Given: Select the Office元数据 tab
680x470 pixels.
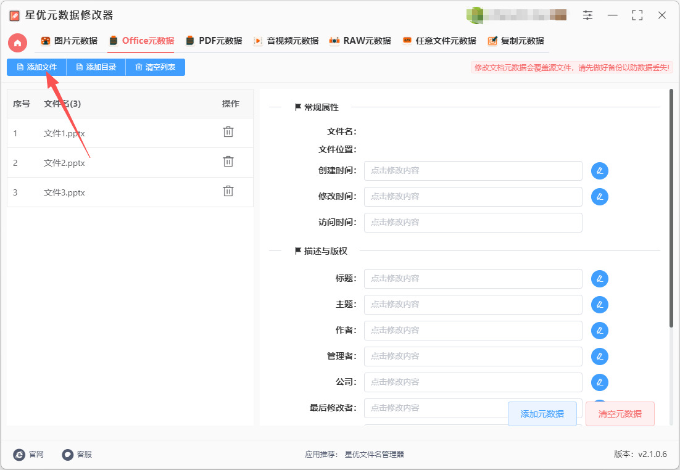Looking at the screenshot, I should click(x=141, y=41).
